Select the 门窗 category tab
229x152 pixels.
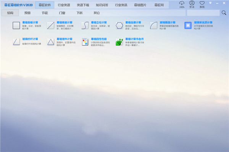pyautogui.click(x=62, y=13)
